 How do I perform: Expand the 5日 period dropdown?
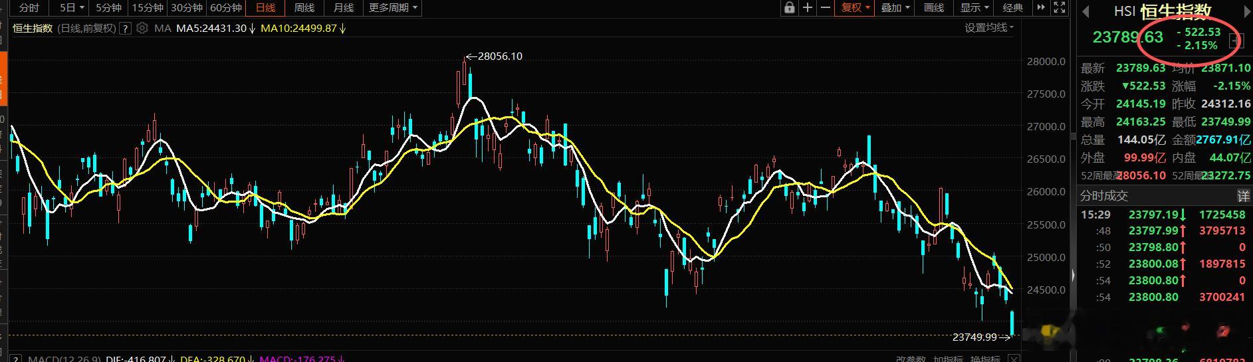pyautogui.click(x=72, y=8)
